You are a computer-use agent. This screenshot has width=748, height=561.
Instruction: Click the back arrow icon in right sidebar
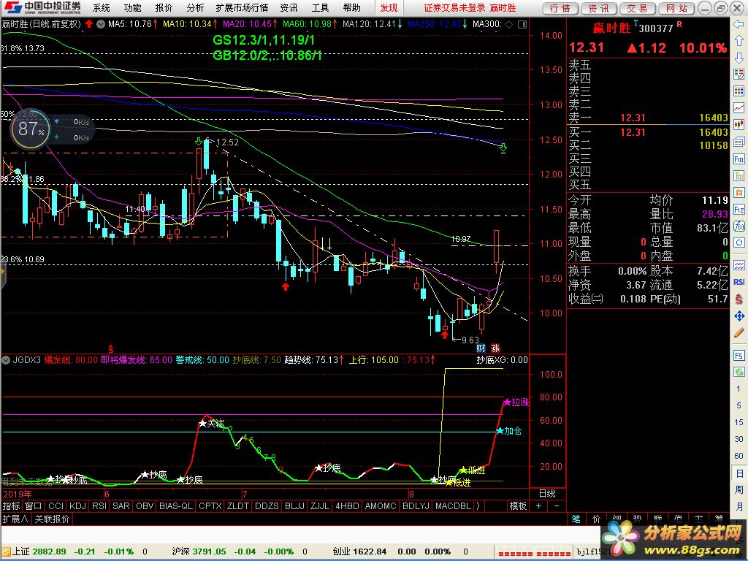[x=739, y=24]
